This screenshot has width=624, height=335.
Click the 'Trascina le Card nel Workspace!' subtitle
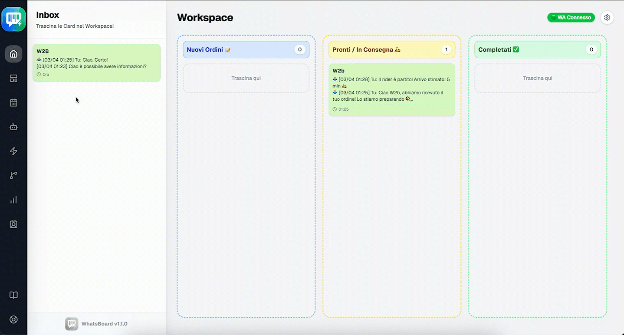pyautogui.click(x=75, y=26)
